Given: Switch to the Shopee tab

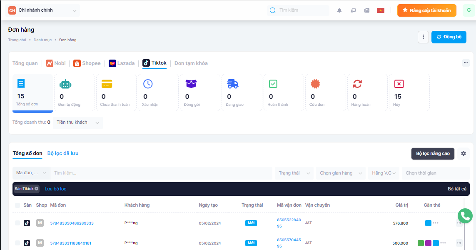Looking at the screenshot, I should click(x=87, y=63).
